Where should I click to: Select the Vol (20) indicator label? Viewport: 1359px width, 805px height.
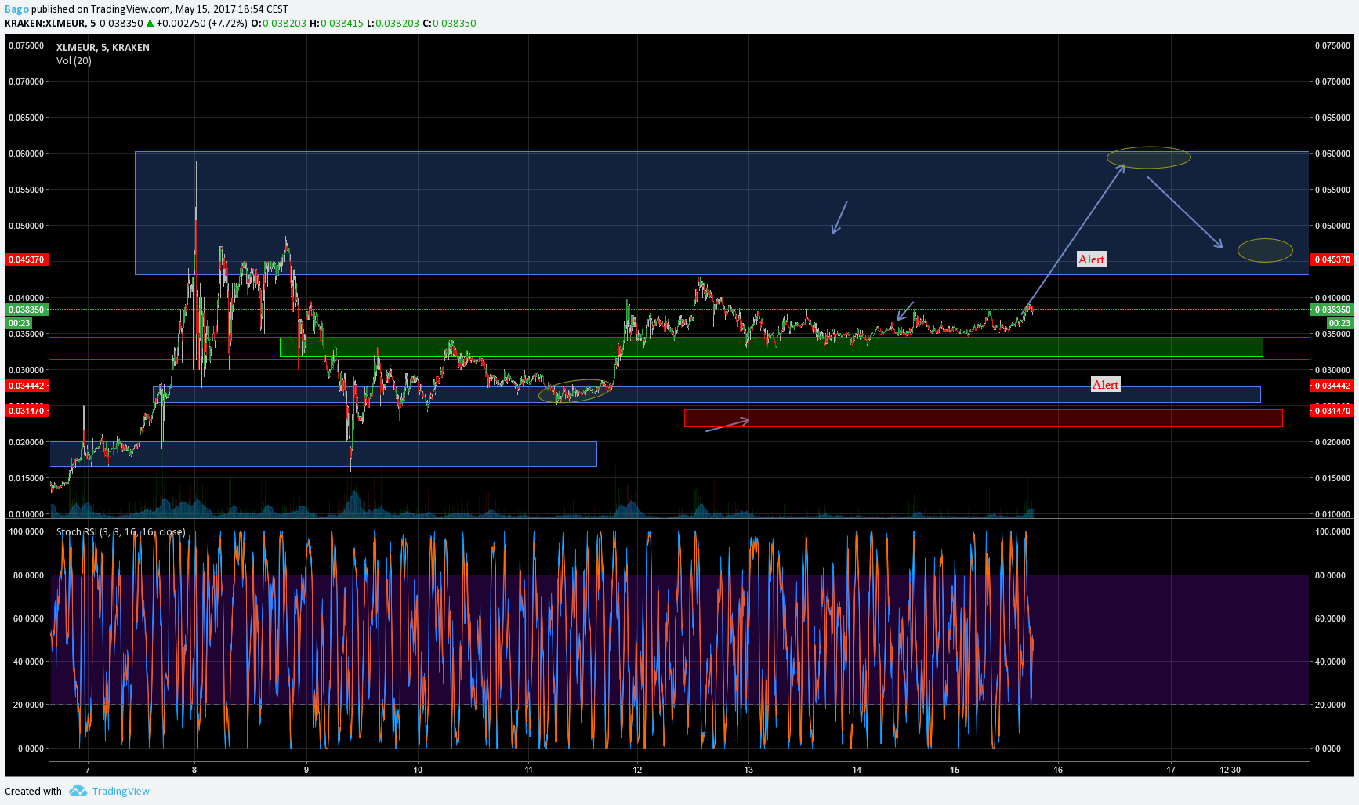[74, 61]
